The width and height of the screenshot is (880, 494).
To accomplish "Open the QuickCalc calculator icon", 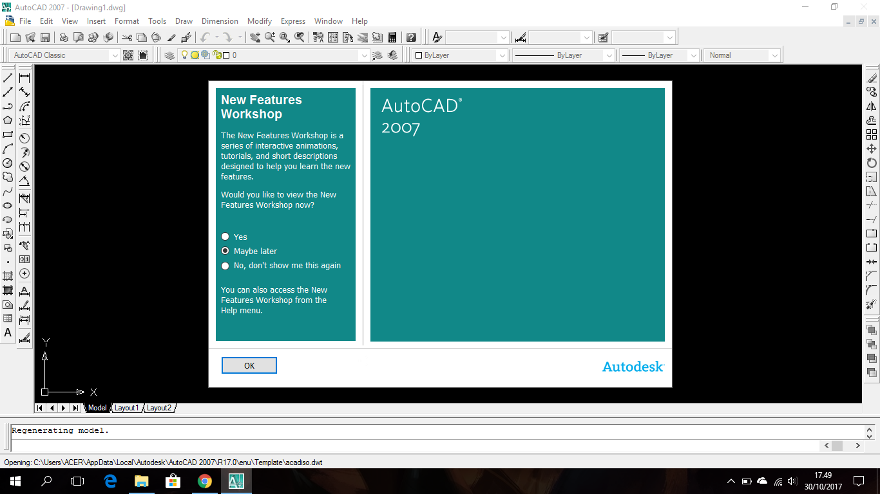I will [x=392, y=37].
